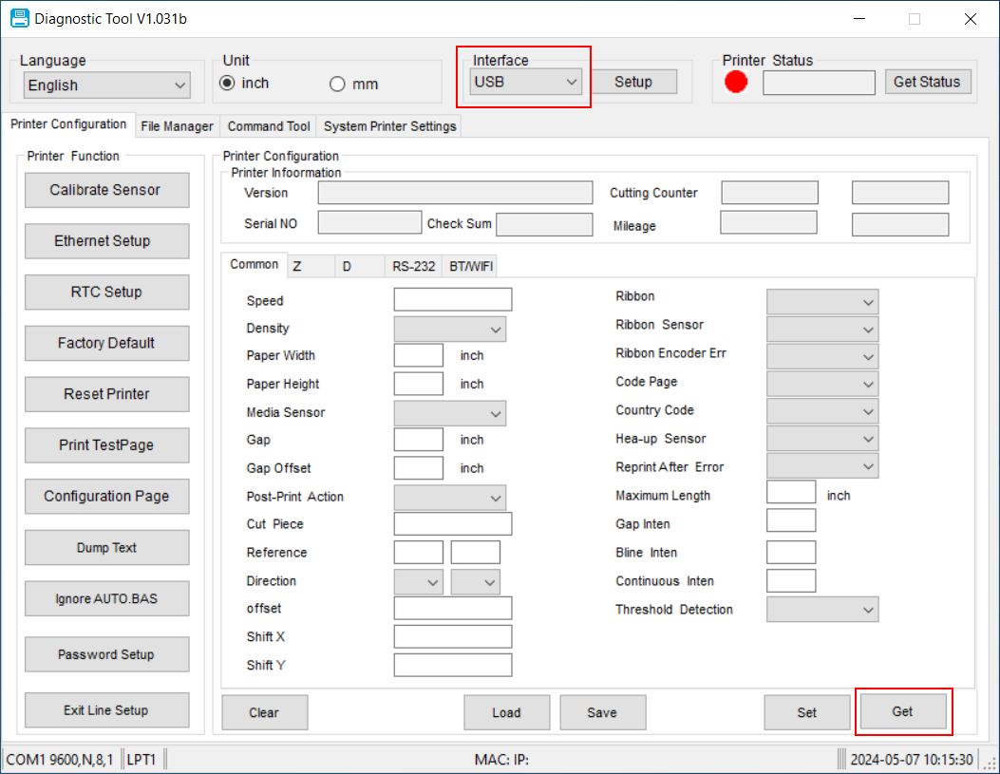1000x774 pixels.
Task: Select the mm unit radio button
Action: click(337, 85)
